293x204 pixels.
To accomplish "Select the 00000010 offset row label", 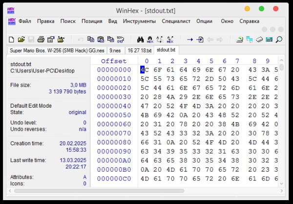I will (114, 79).
